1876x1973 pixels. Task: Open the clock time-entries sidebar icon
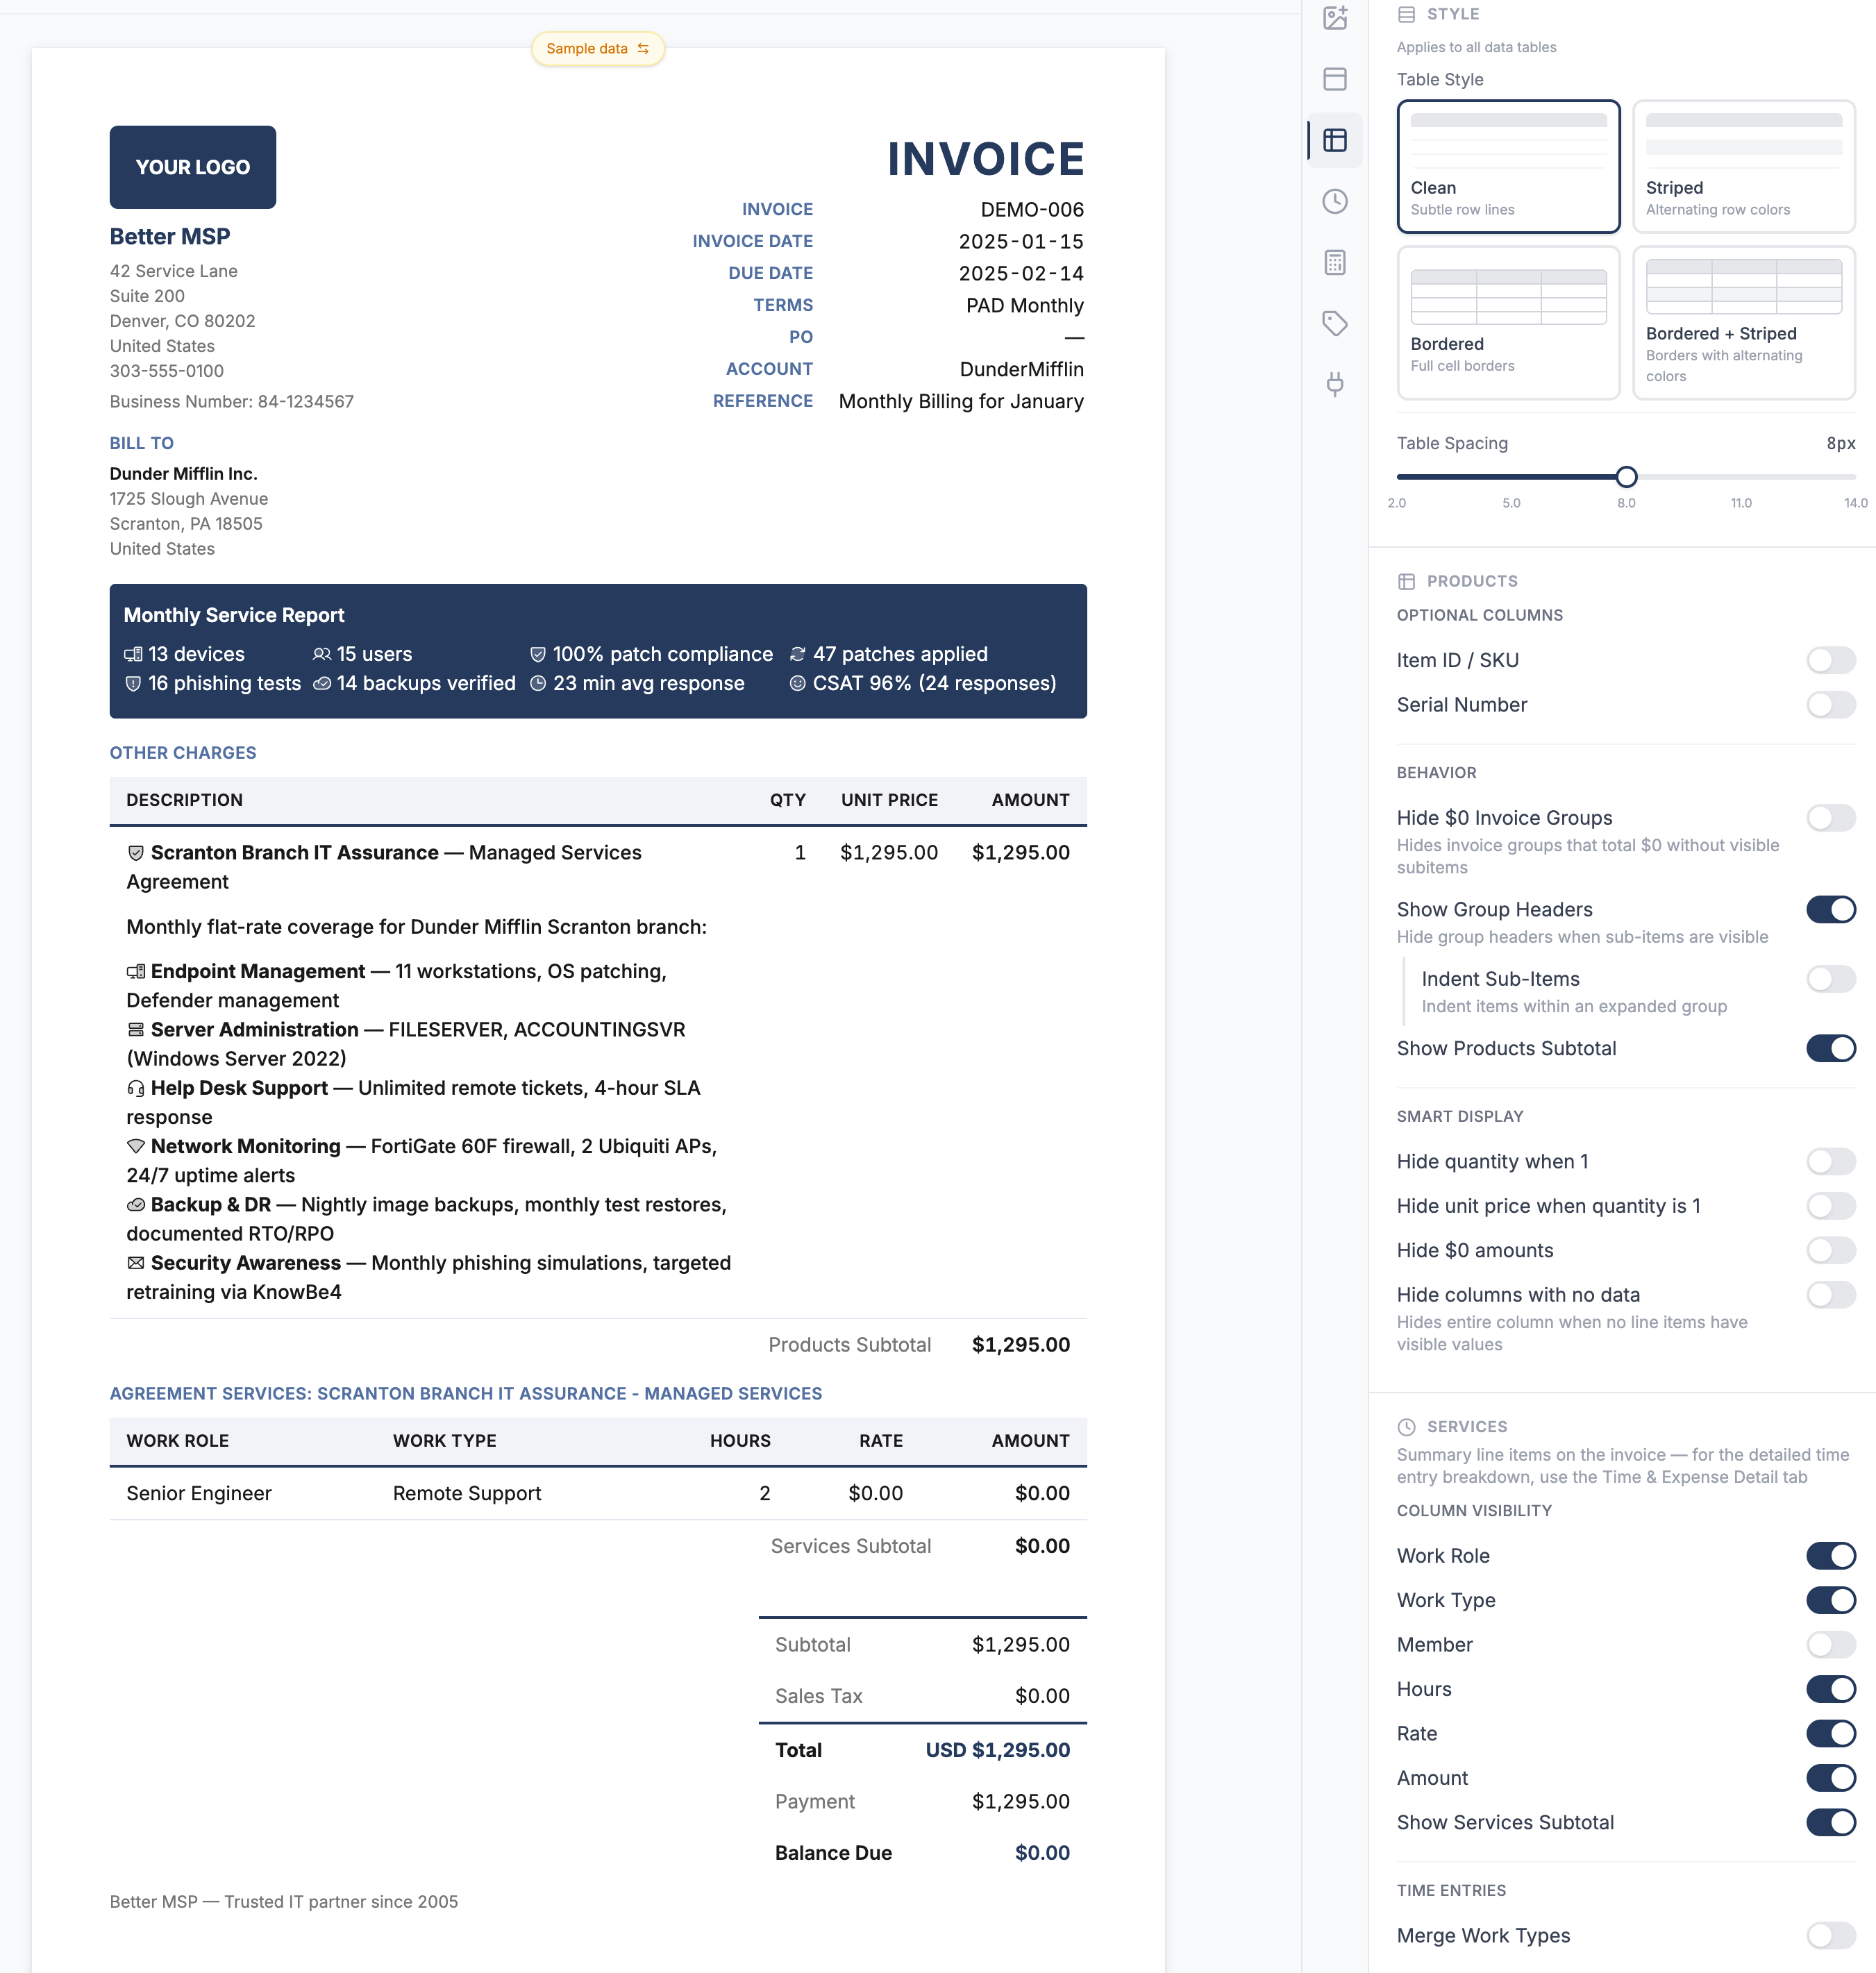click(1335, 201)
